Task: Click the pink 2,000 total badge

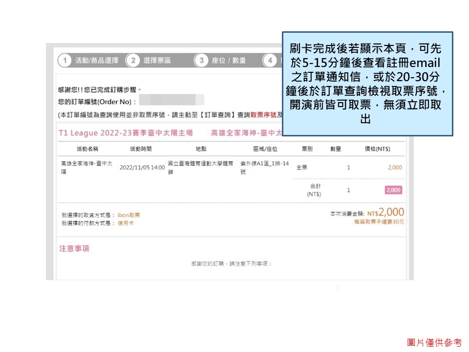Action: [393, 190]
